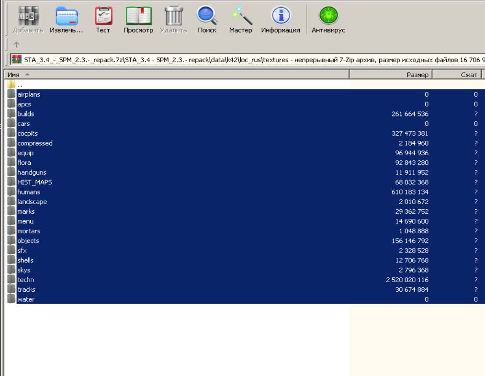Click the builds folder icon
Screen dimensions: 485x376
(11, 114)
